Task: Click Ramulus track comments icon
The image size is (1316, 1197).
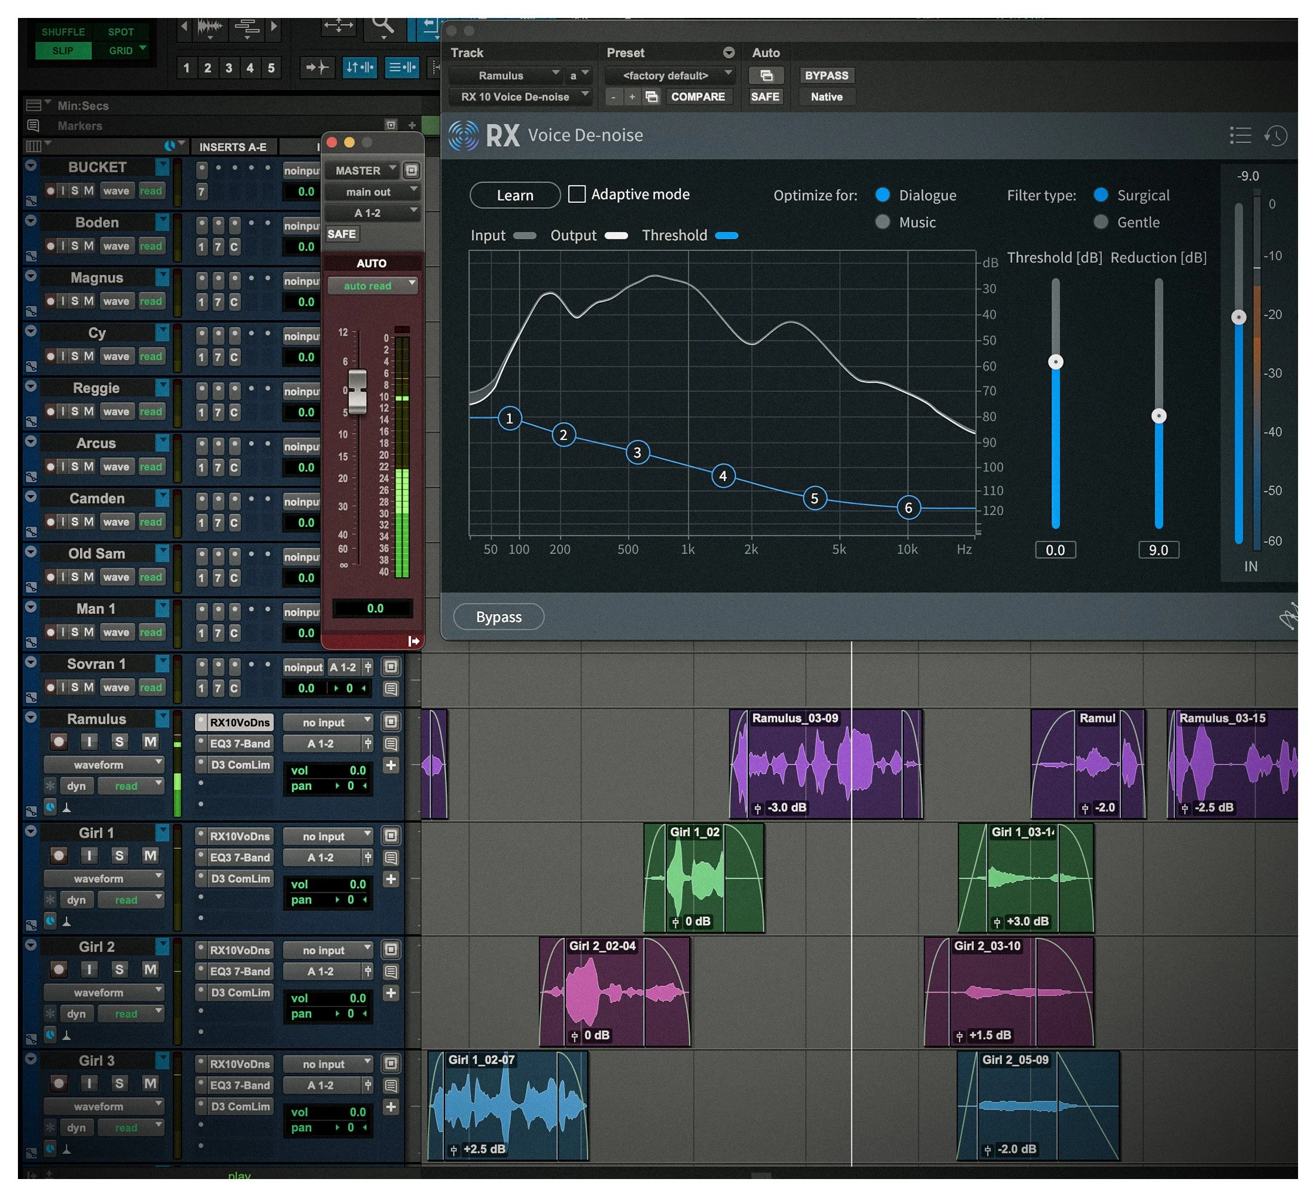Action: (x=391, y=743)
